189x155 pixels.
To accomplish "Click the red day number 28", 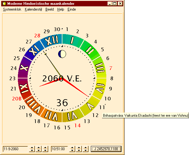I will [37, 35].
